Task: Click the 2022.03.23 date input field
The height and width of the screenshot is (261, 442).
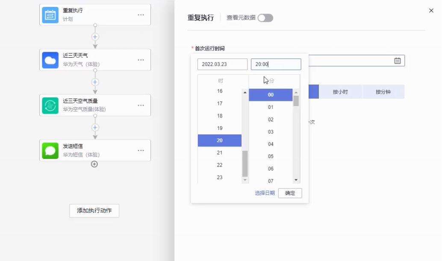Action: pyautogui.click(x=222, y=65)
